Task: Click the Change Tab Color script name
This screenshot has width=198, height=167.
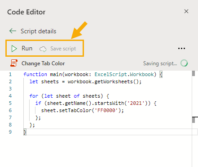Action: (x=43, y=63)
